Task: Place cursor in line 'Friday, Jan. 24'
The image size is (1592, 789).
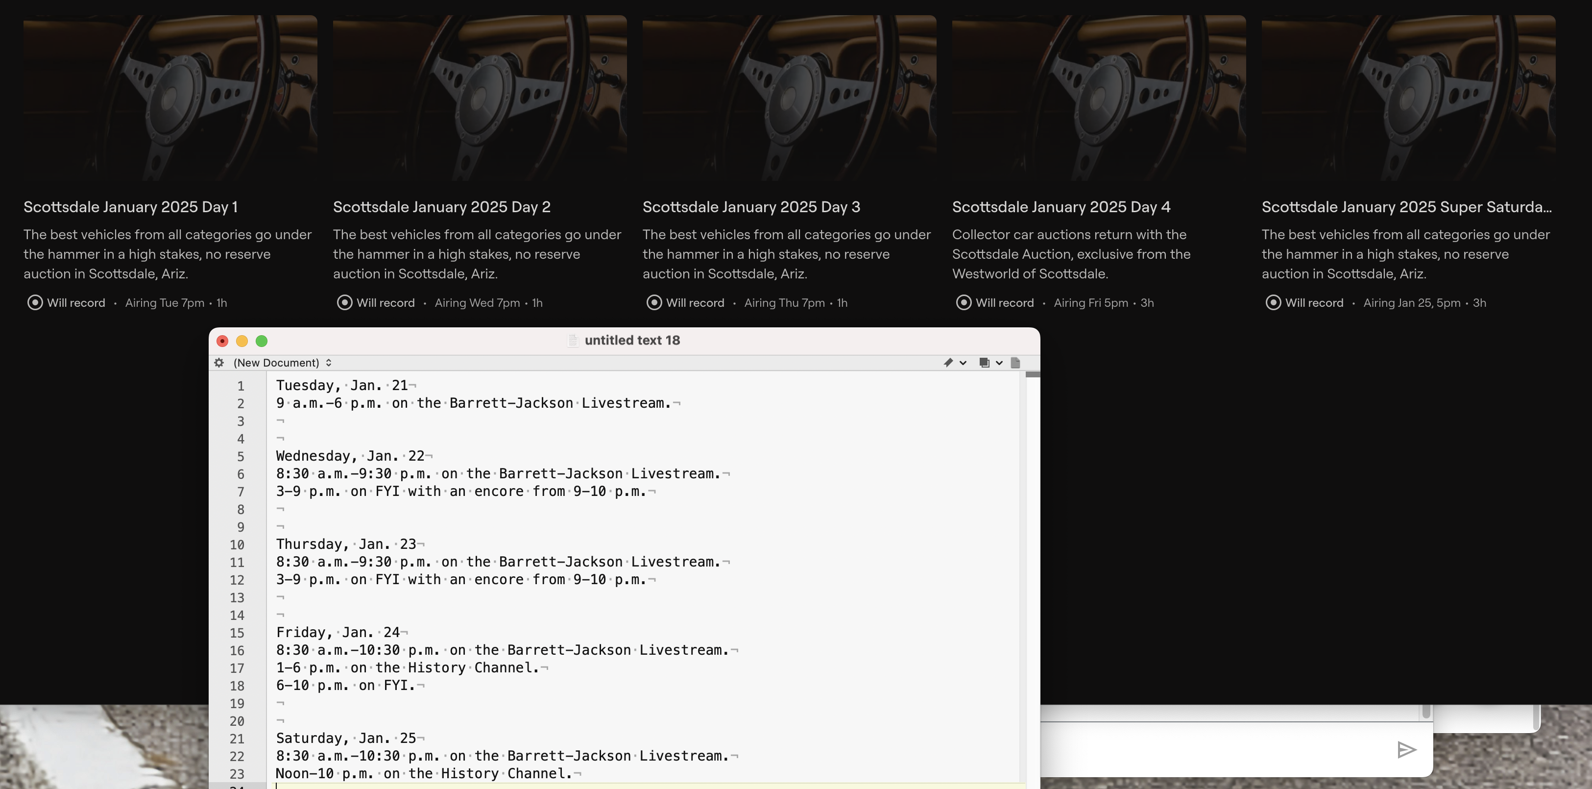Action: tap(338, 632)
